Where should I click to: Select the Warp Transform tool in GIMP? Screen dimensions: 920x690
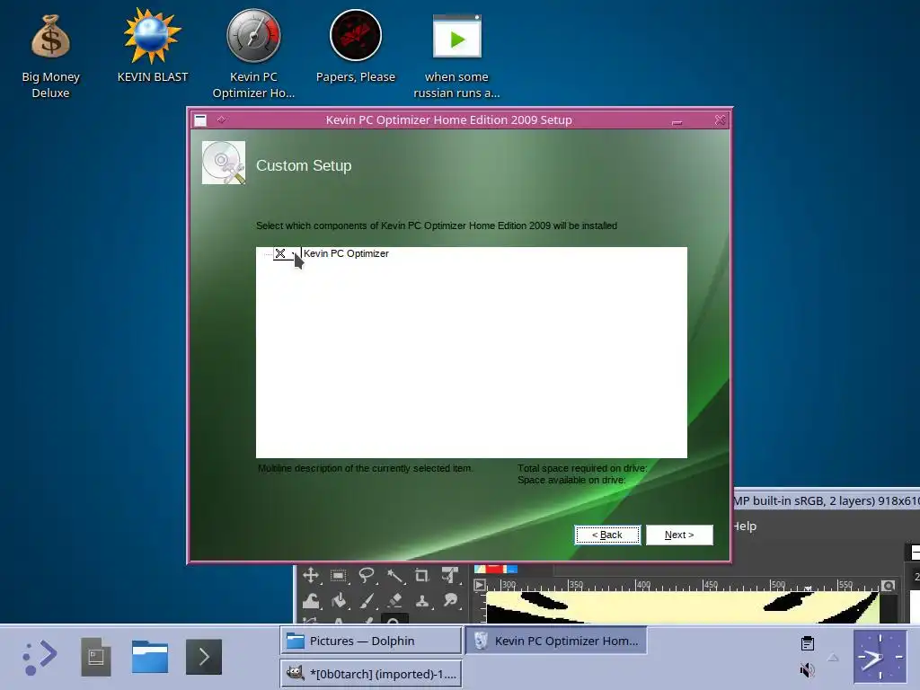pyautogui.click(x=311, y=601)
